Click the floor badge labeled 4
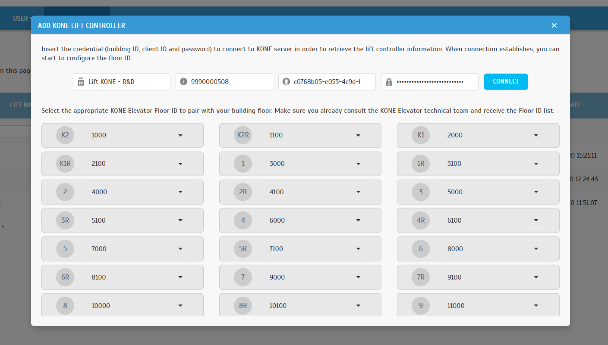608x345 pixels. [x=243, y=221]
